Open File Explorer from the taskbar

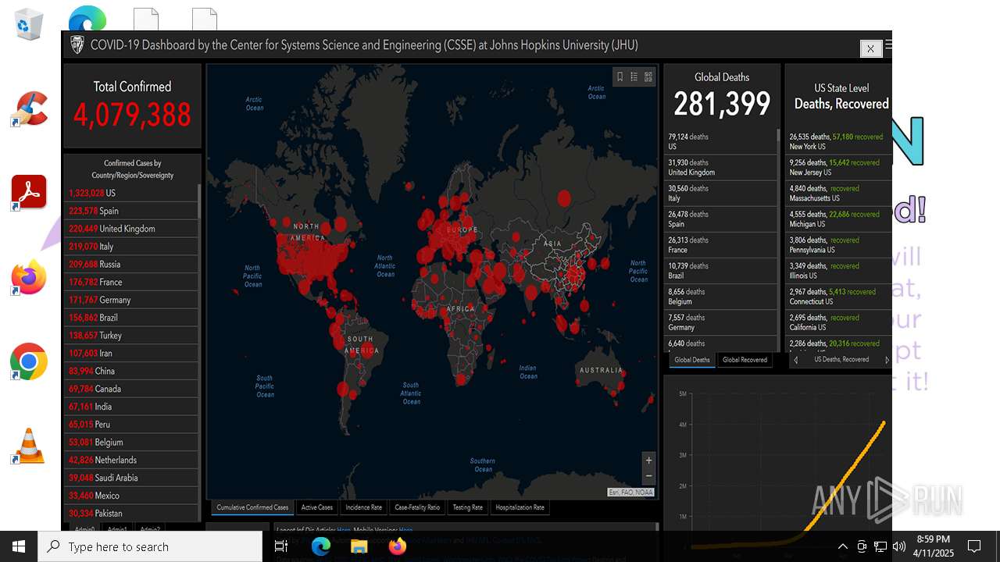coord(359,546)
